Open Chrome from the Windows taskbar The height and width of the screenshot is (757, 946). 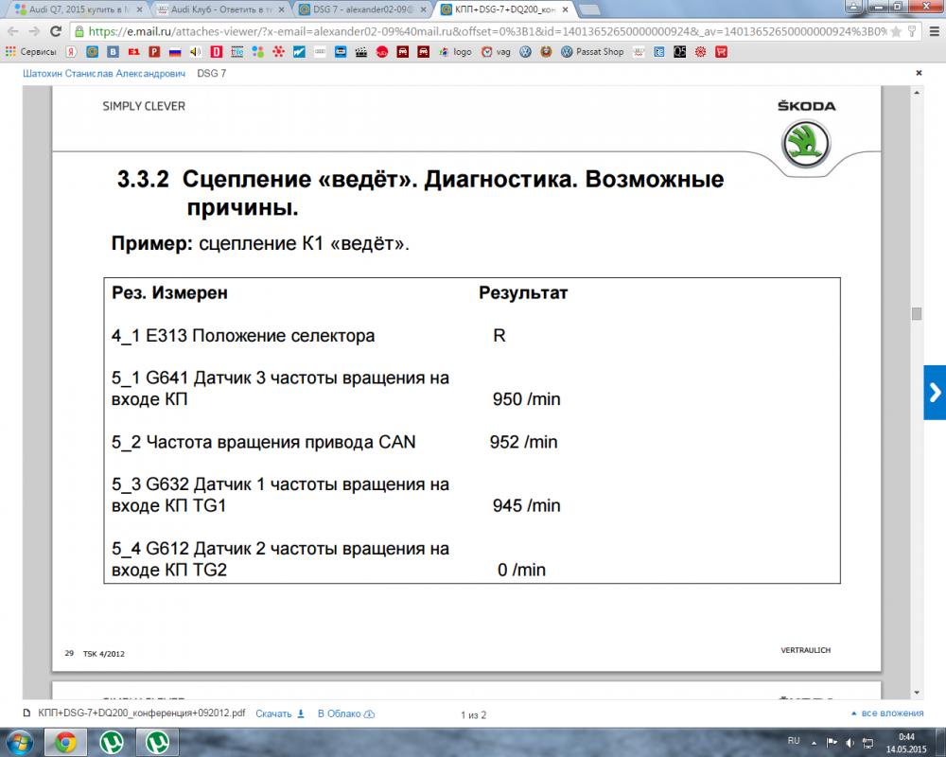(65, 742)
